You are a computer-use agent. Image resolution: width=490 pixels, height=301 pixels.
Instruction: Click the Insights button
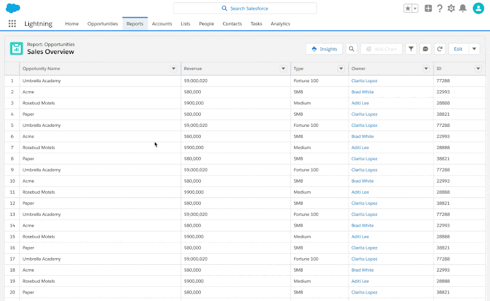[324, 49]
